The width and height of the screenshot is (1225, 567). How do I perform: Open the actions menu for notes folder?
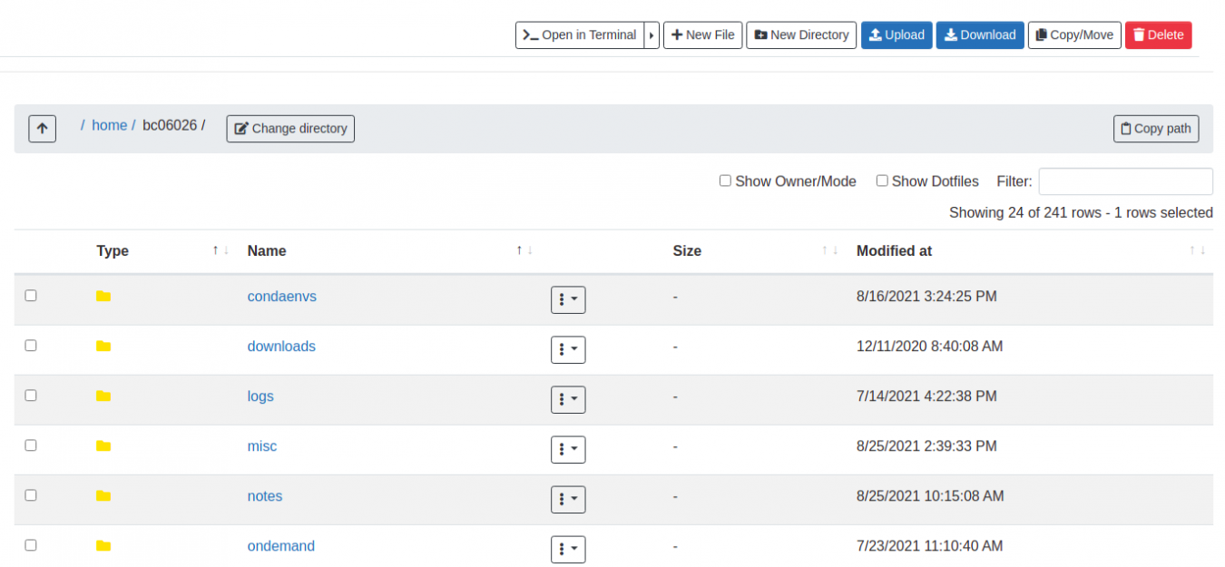(567, 499)
